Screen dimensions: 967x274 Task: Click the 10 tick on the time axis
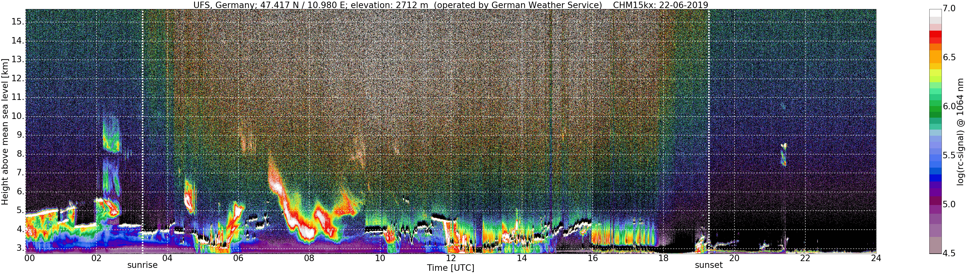(x=380, y=258)
